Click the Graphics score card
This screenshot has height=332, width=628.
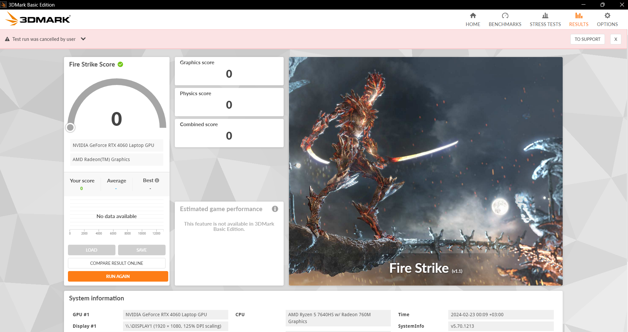pyautogui.click(x=229, y=71)
